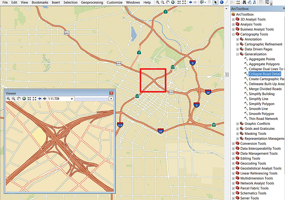Viewport: 285px width, 200px height.
Task: Click the Hyperlink lightning tool
Action: [x=227, y=2]
